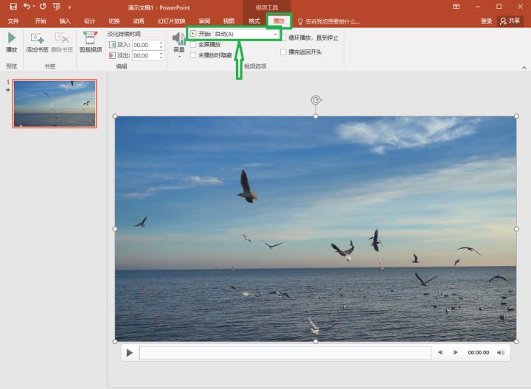Select the slide 1 thumbnail
The height and width of the screenshot is (389, 531).
click(x=55, y=104)
